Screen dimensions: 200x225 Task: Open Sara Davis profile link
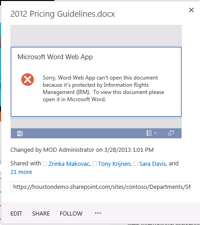(x=152, y=164)
